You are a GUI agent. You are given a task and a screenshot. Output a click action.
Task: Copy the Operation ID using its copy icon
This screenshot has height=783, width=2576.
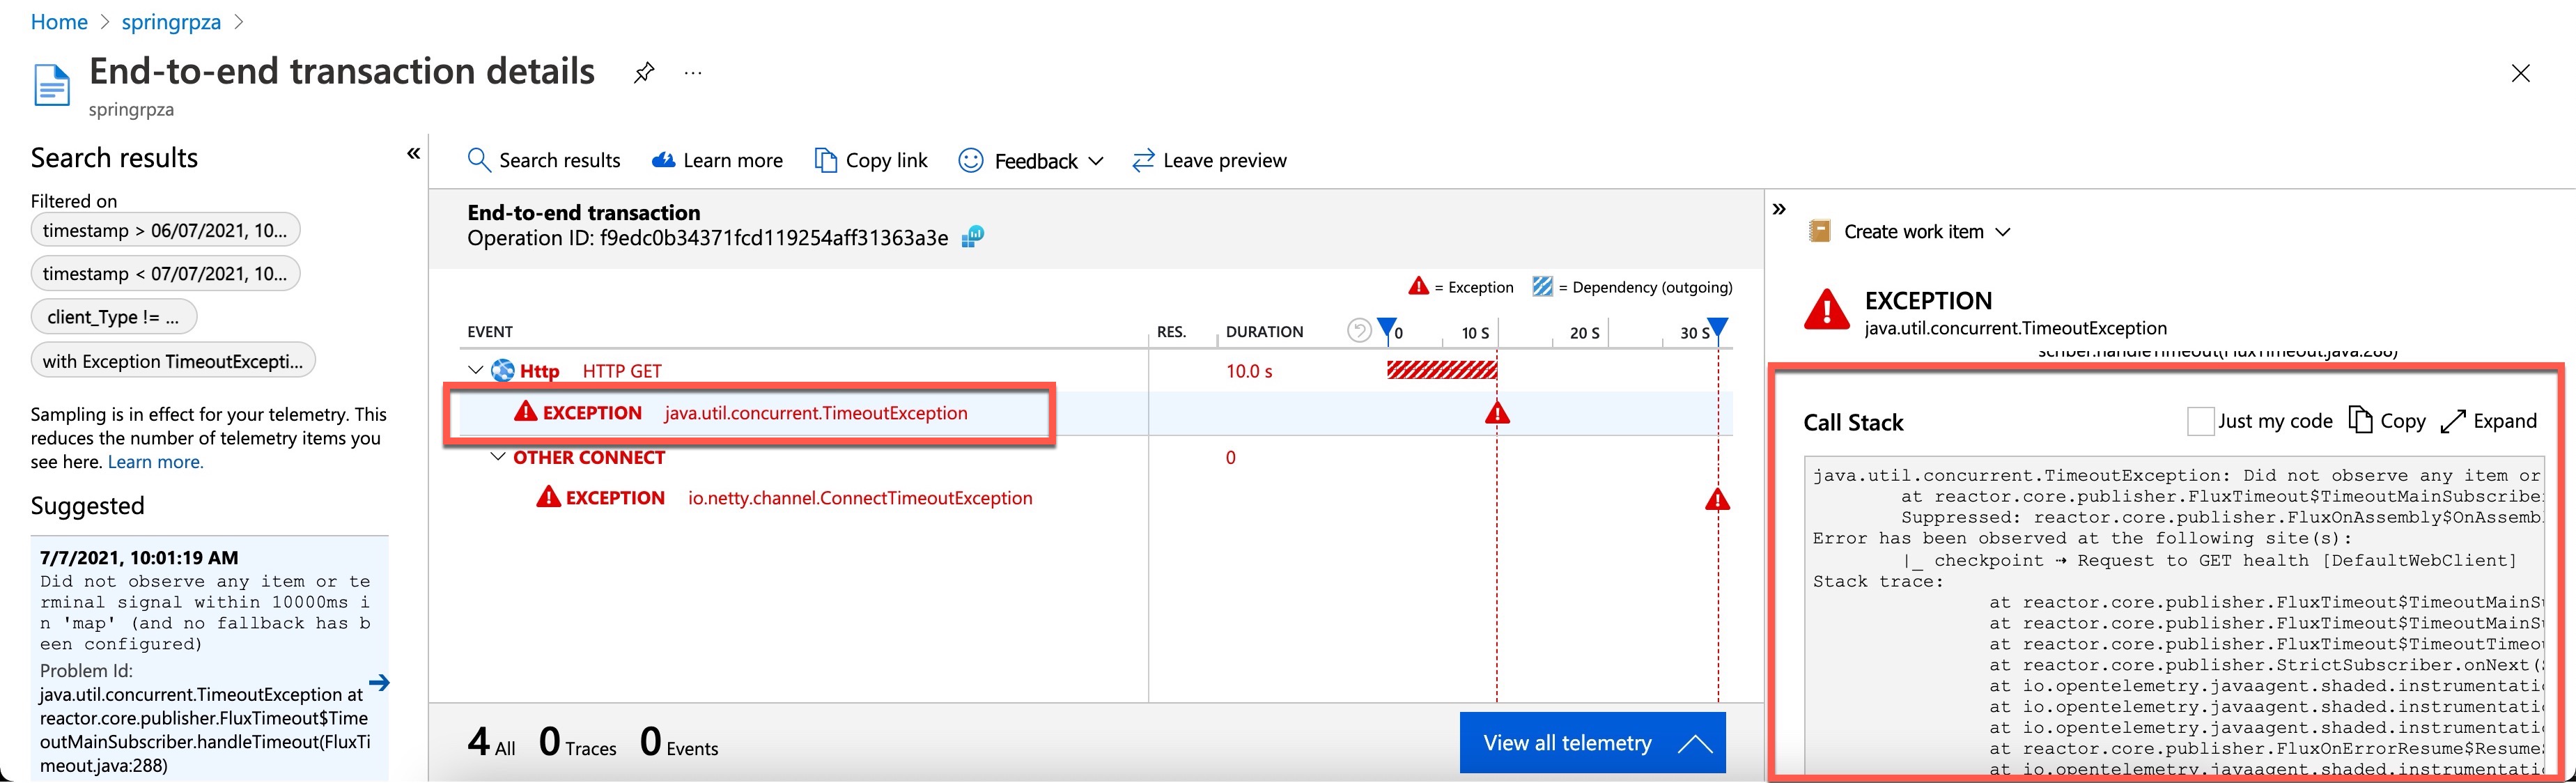[x=971, y=237]
